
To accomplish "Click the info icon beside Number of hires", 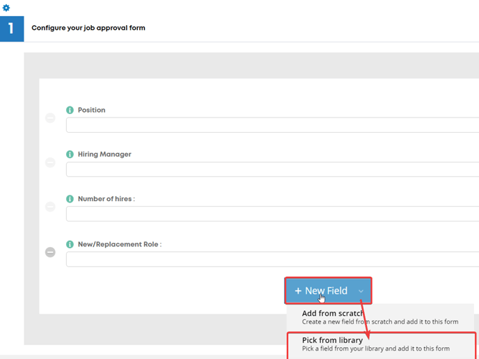I will [70, 199].
